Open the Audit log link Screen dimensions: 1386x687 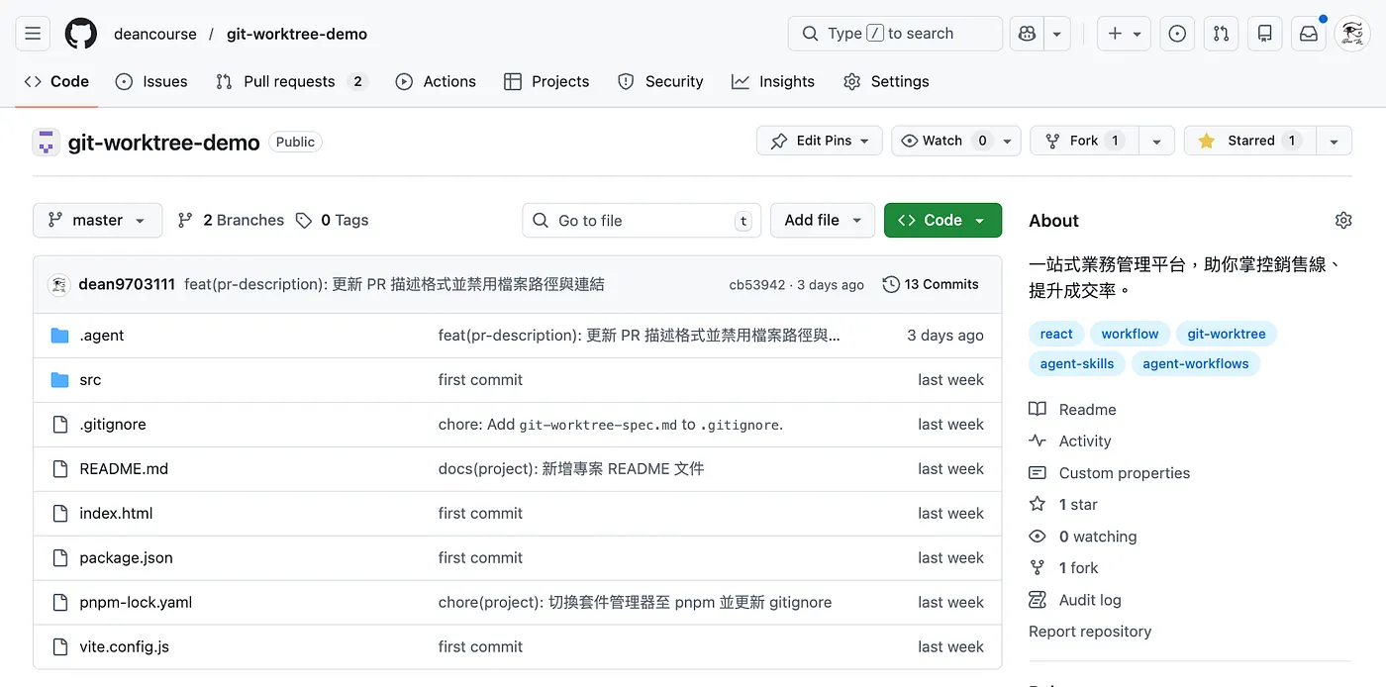point(1075,600)
